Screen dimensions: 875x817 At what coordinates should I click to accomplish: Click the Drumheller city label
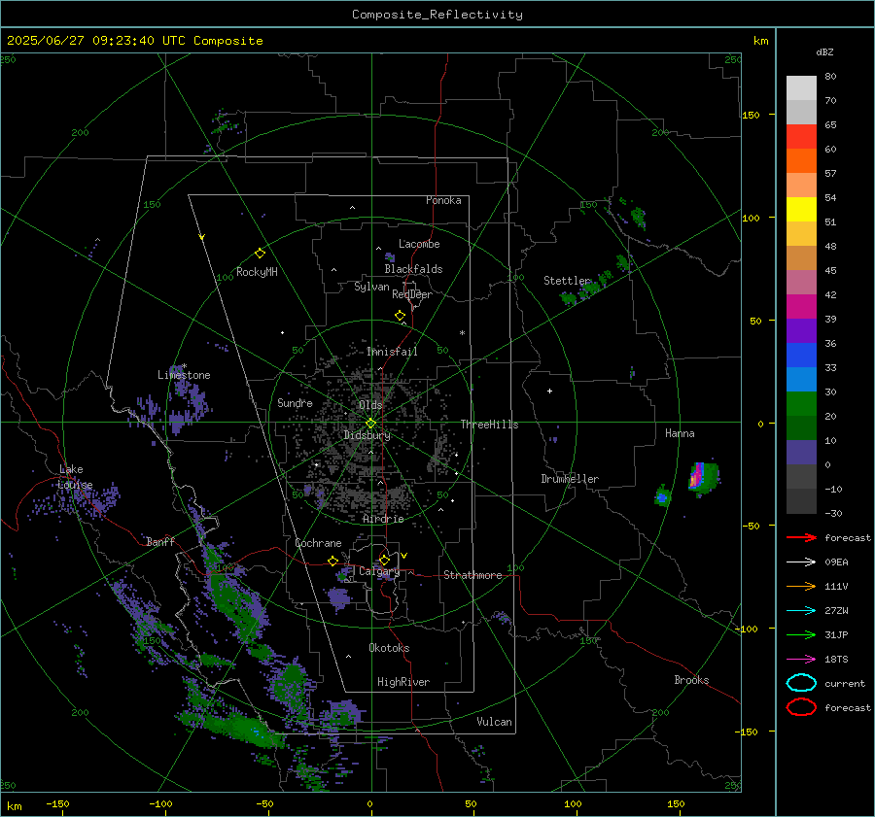coord(570,479)
